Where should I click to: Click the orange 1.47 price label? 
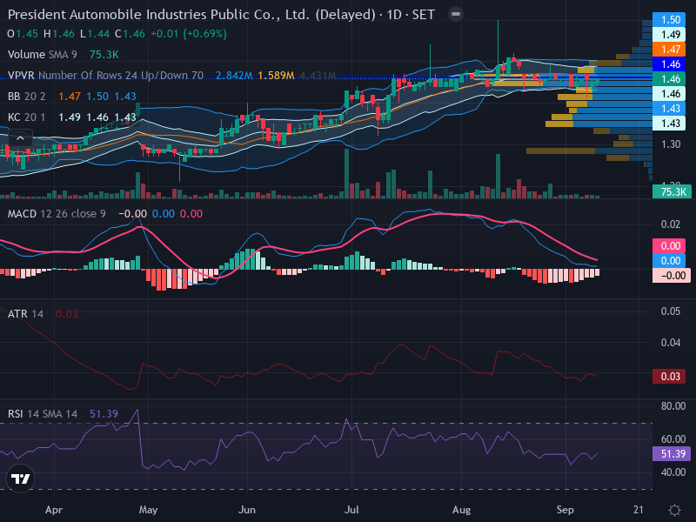669,50
